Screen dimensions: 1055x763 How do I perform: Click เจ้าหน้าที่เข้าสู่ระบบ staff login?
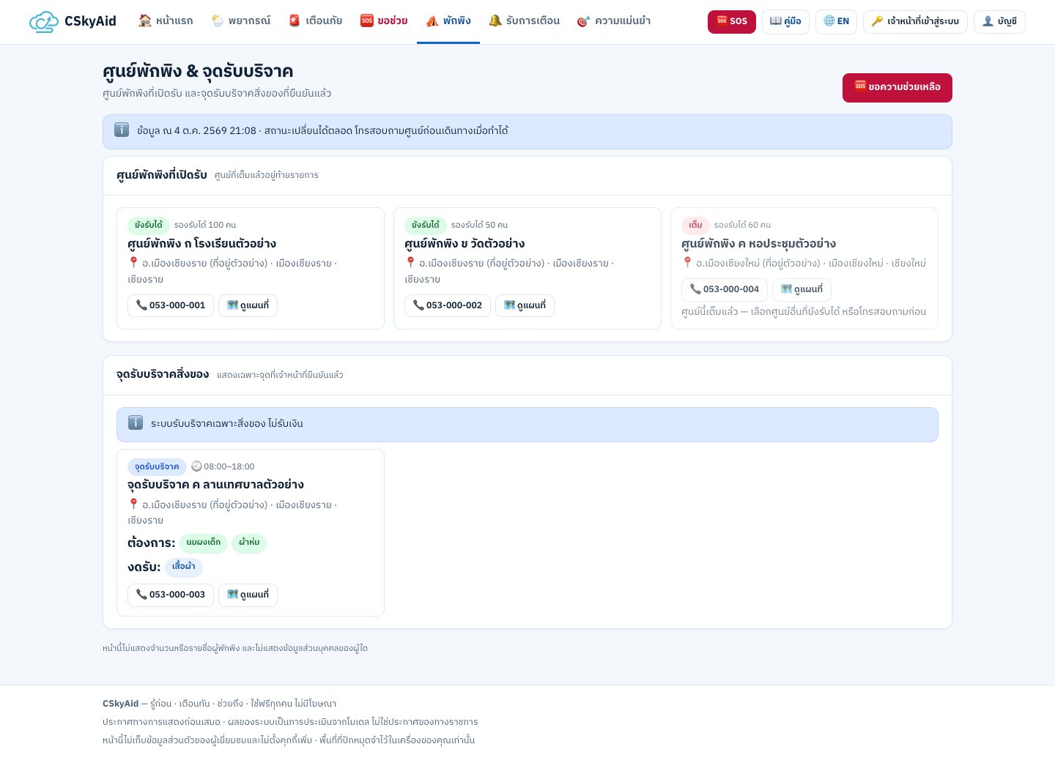(x=915, y=21)
